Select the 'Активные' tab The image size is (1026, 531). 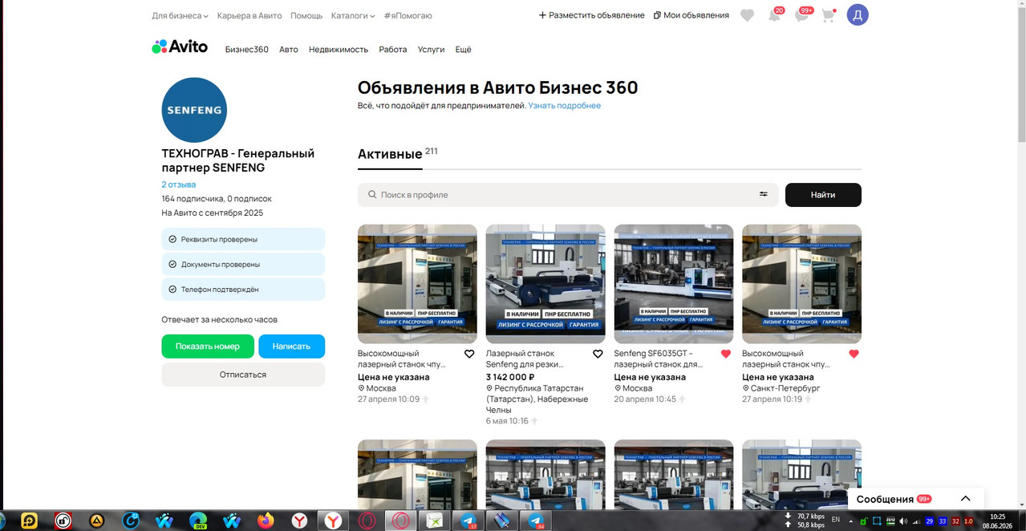pyautogui.click(x=390, y=154)
